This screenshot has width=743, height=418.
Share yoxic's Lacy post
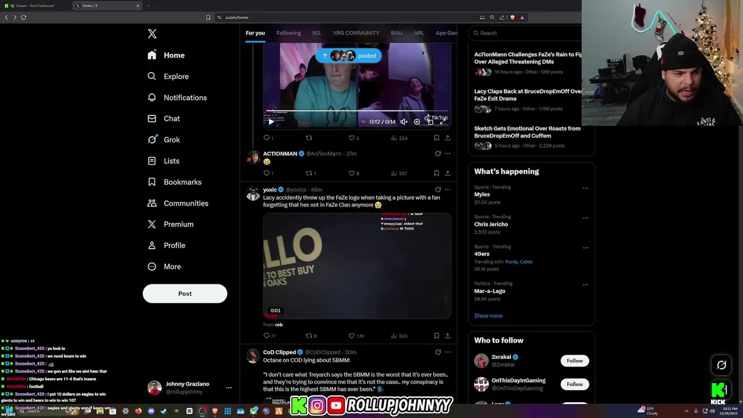[x=448, y=336]
